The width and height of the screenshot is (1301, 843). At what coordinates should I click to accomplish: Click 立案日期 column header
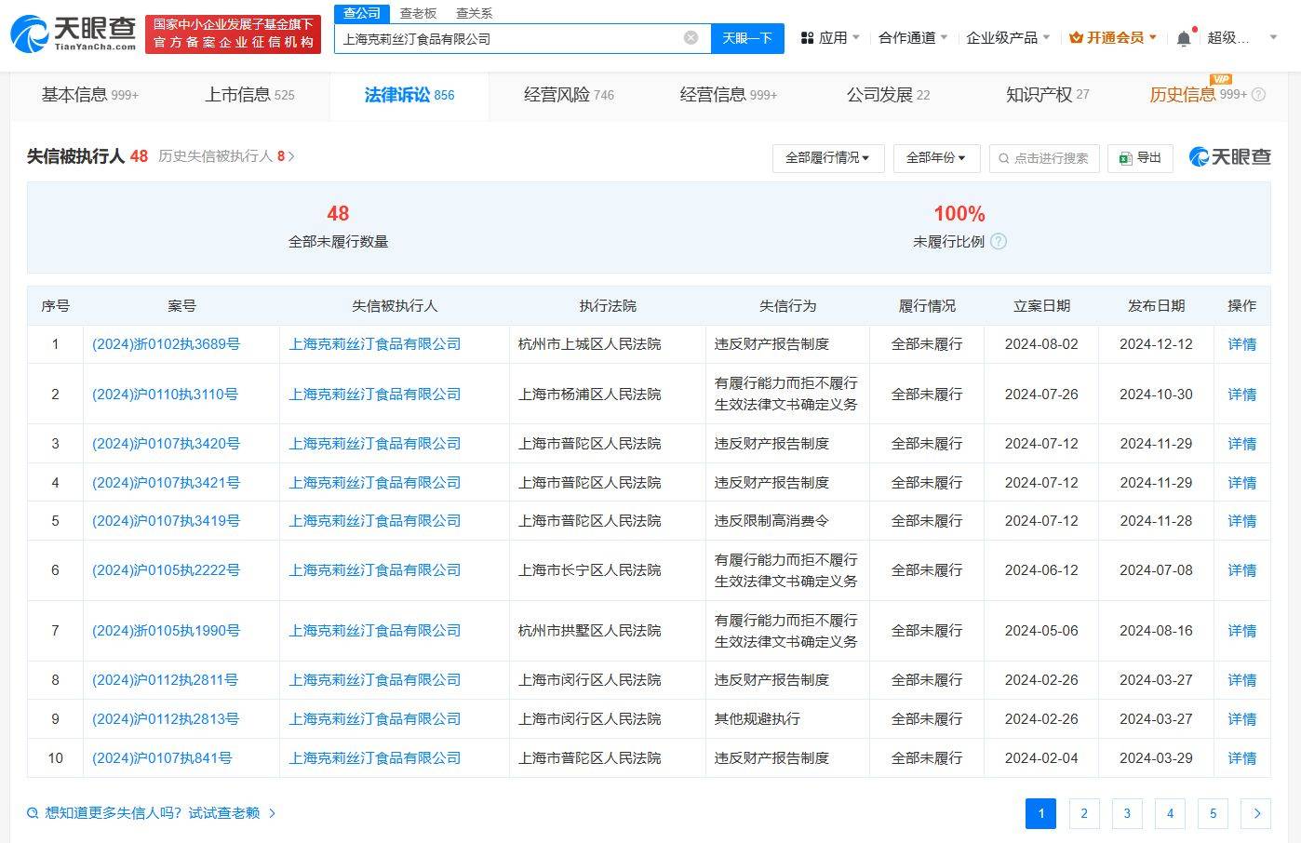pos(1041,306)
